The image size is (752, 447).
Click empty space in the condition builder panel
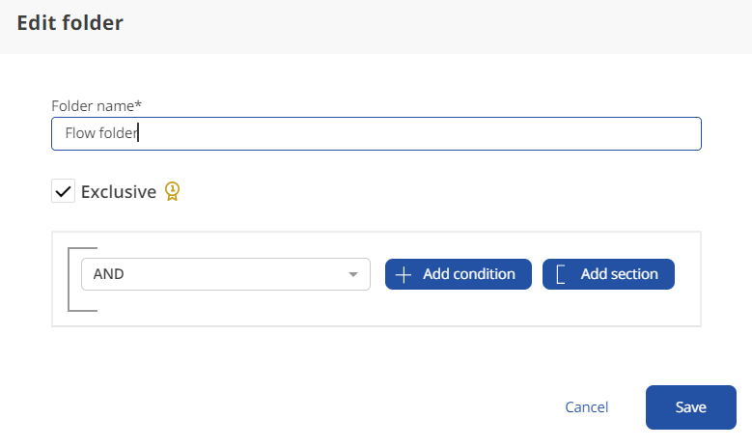(386, 309)
